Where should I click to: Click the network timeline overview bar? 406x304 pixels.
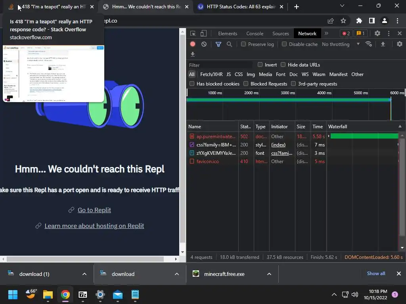(x=289, y=99)
